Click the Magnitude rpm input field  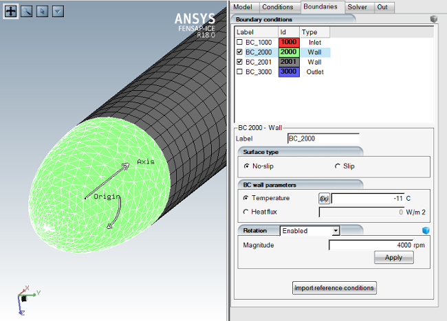[x=371, y=245]
